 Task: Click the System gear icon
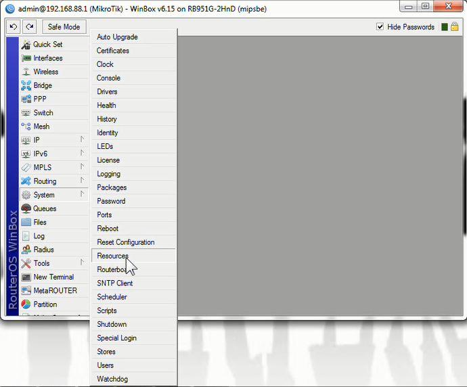click(x=26, y=195)
